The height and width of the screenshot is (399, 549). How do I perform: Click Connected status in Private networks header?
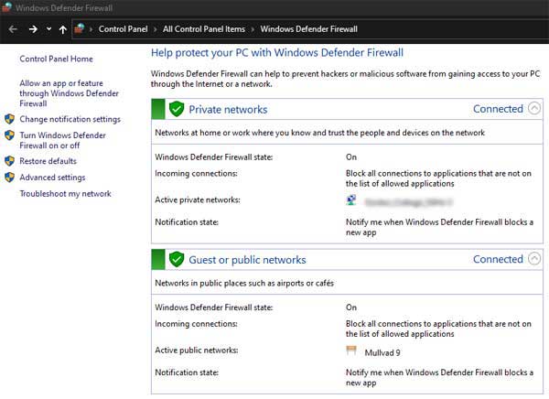coord(498,109)
